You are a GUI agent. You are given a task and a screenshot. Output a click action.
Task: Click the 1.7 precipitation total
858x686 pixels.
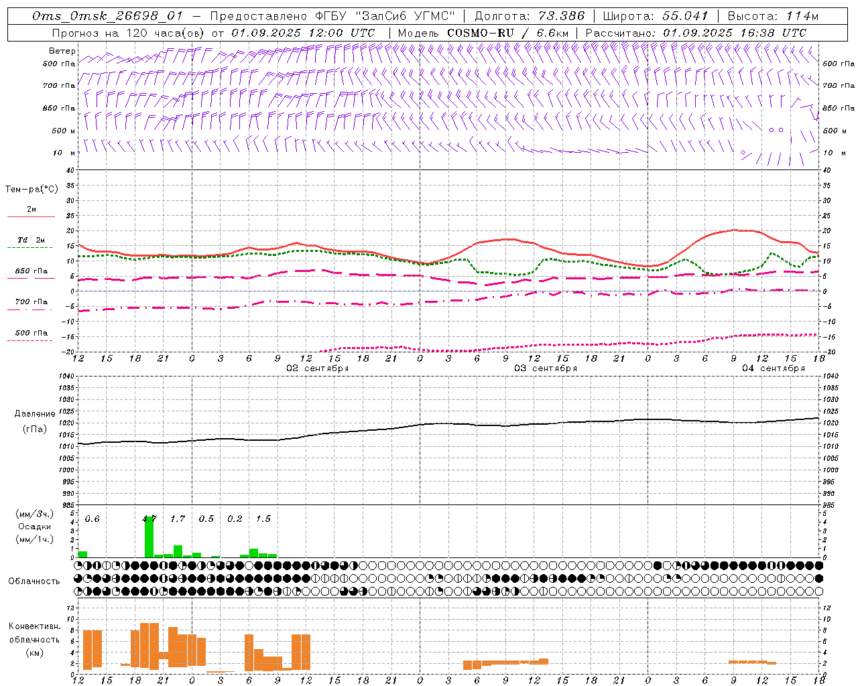pos(178,519)
